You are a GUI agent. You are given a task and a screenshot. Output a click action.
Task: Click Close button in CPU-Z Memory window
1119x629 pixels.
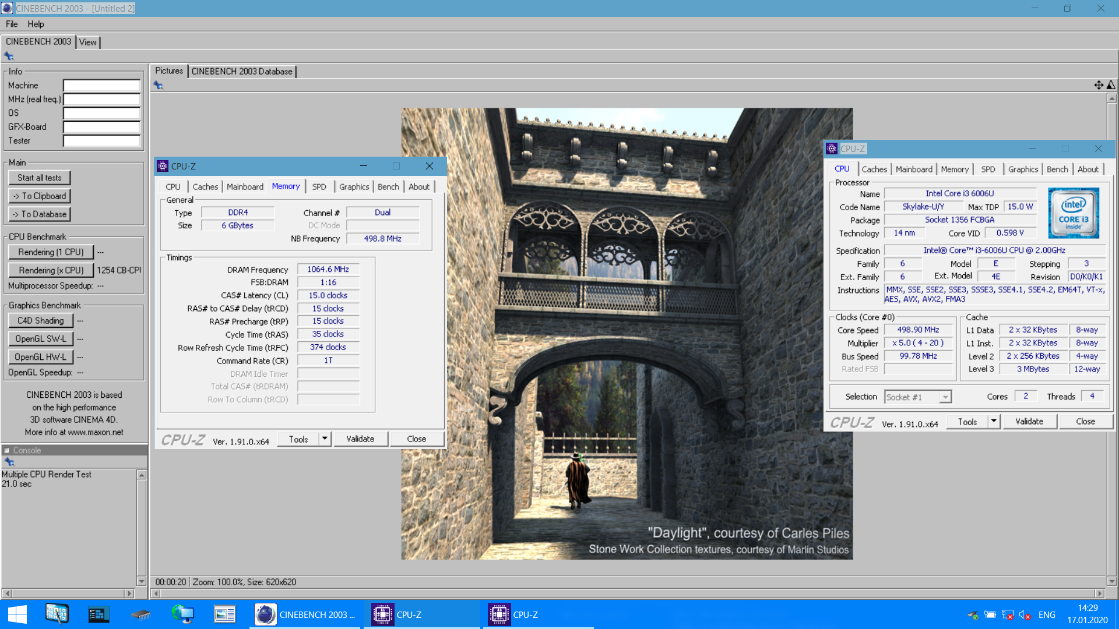(416, 439)
